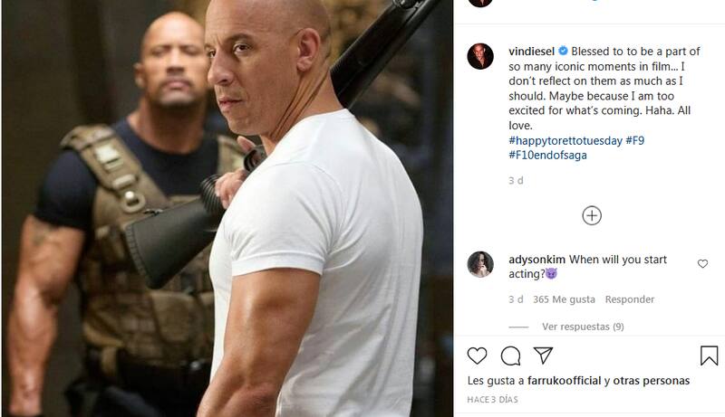This screenshot has height=417, width=725.
Task: Save post with bookmark icon
Action: click(709, 355)
